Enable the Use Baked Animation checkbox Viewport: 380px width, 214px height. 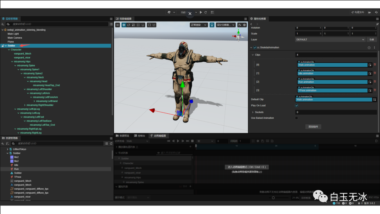click(297, 118)
